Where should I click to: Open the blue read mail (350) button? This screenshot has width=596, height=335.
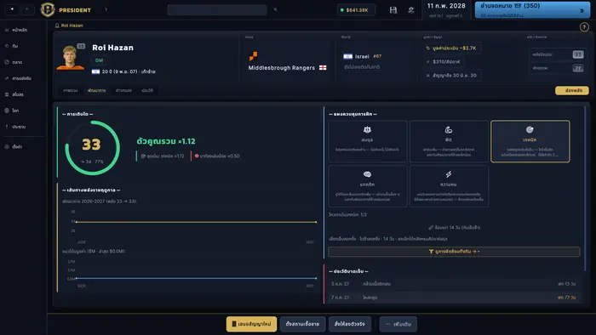tap(532, 9)
